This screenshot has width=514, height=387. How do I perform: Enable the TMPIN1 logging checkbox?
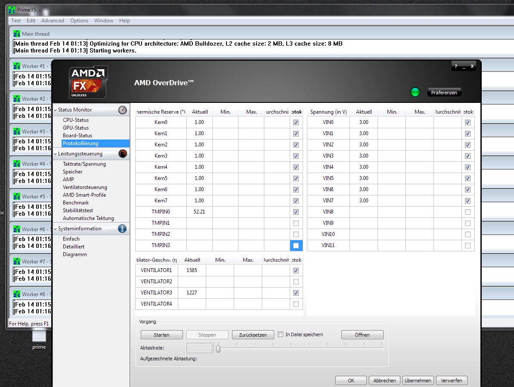[x=296, y=223]
